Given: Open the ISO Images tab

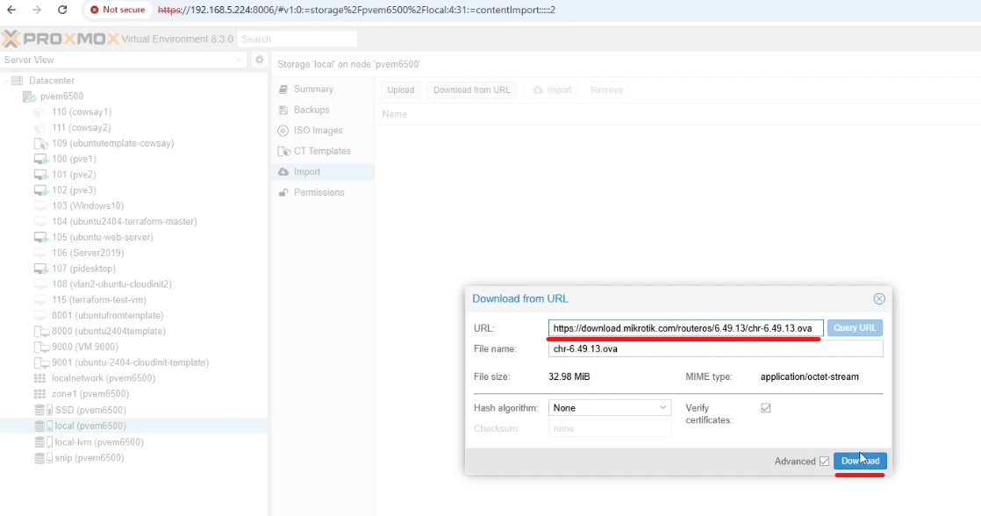Looking at the screenshot, I should click(x=323, y=130).
